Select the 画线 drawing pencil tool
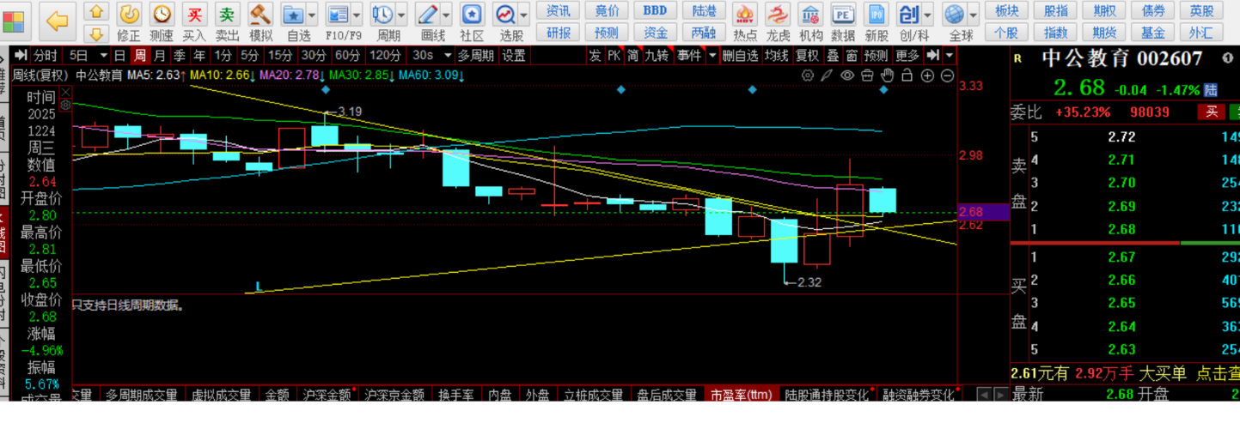Screen dimensions: 1240x429 pos(428,15)
